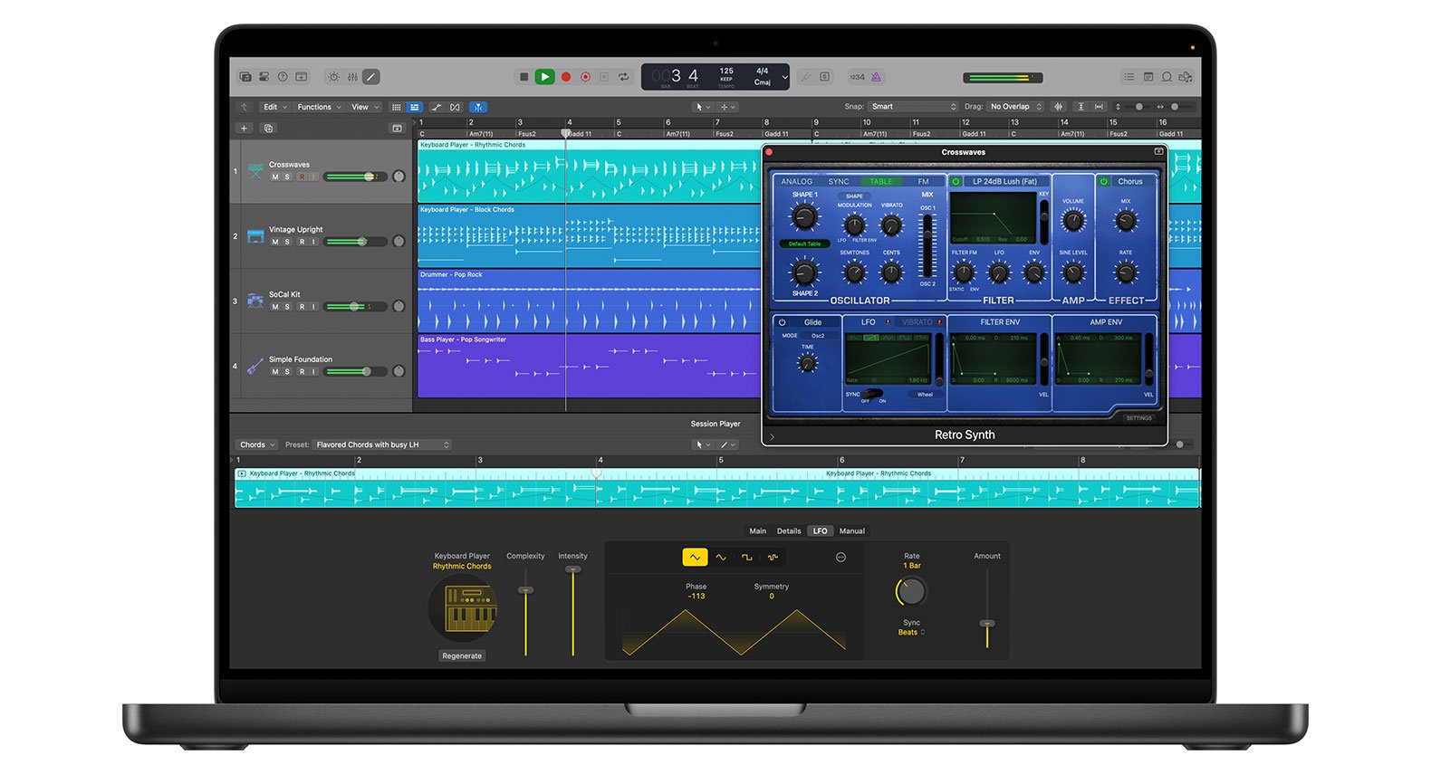This screenshot has width=1431, height=774.
Task: Toggle the Filter power button in Retro Synth
Action: point(956,181)
